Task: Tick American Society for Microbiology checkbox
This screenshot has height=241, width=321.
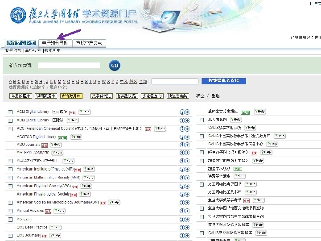Action: [10, 203]
